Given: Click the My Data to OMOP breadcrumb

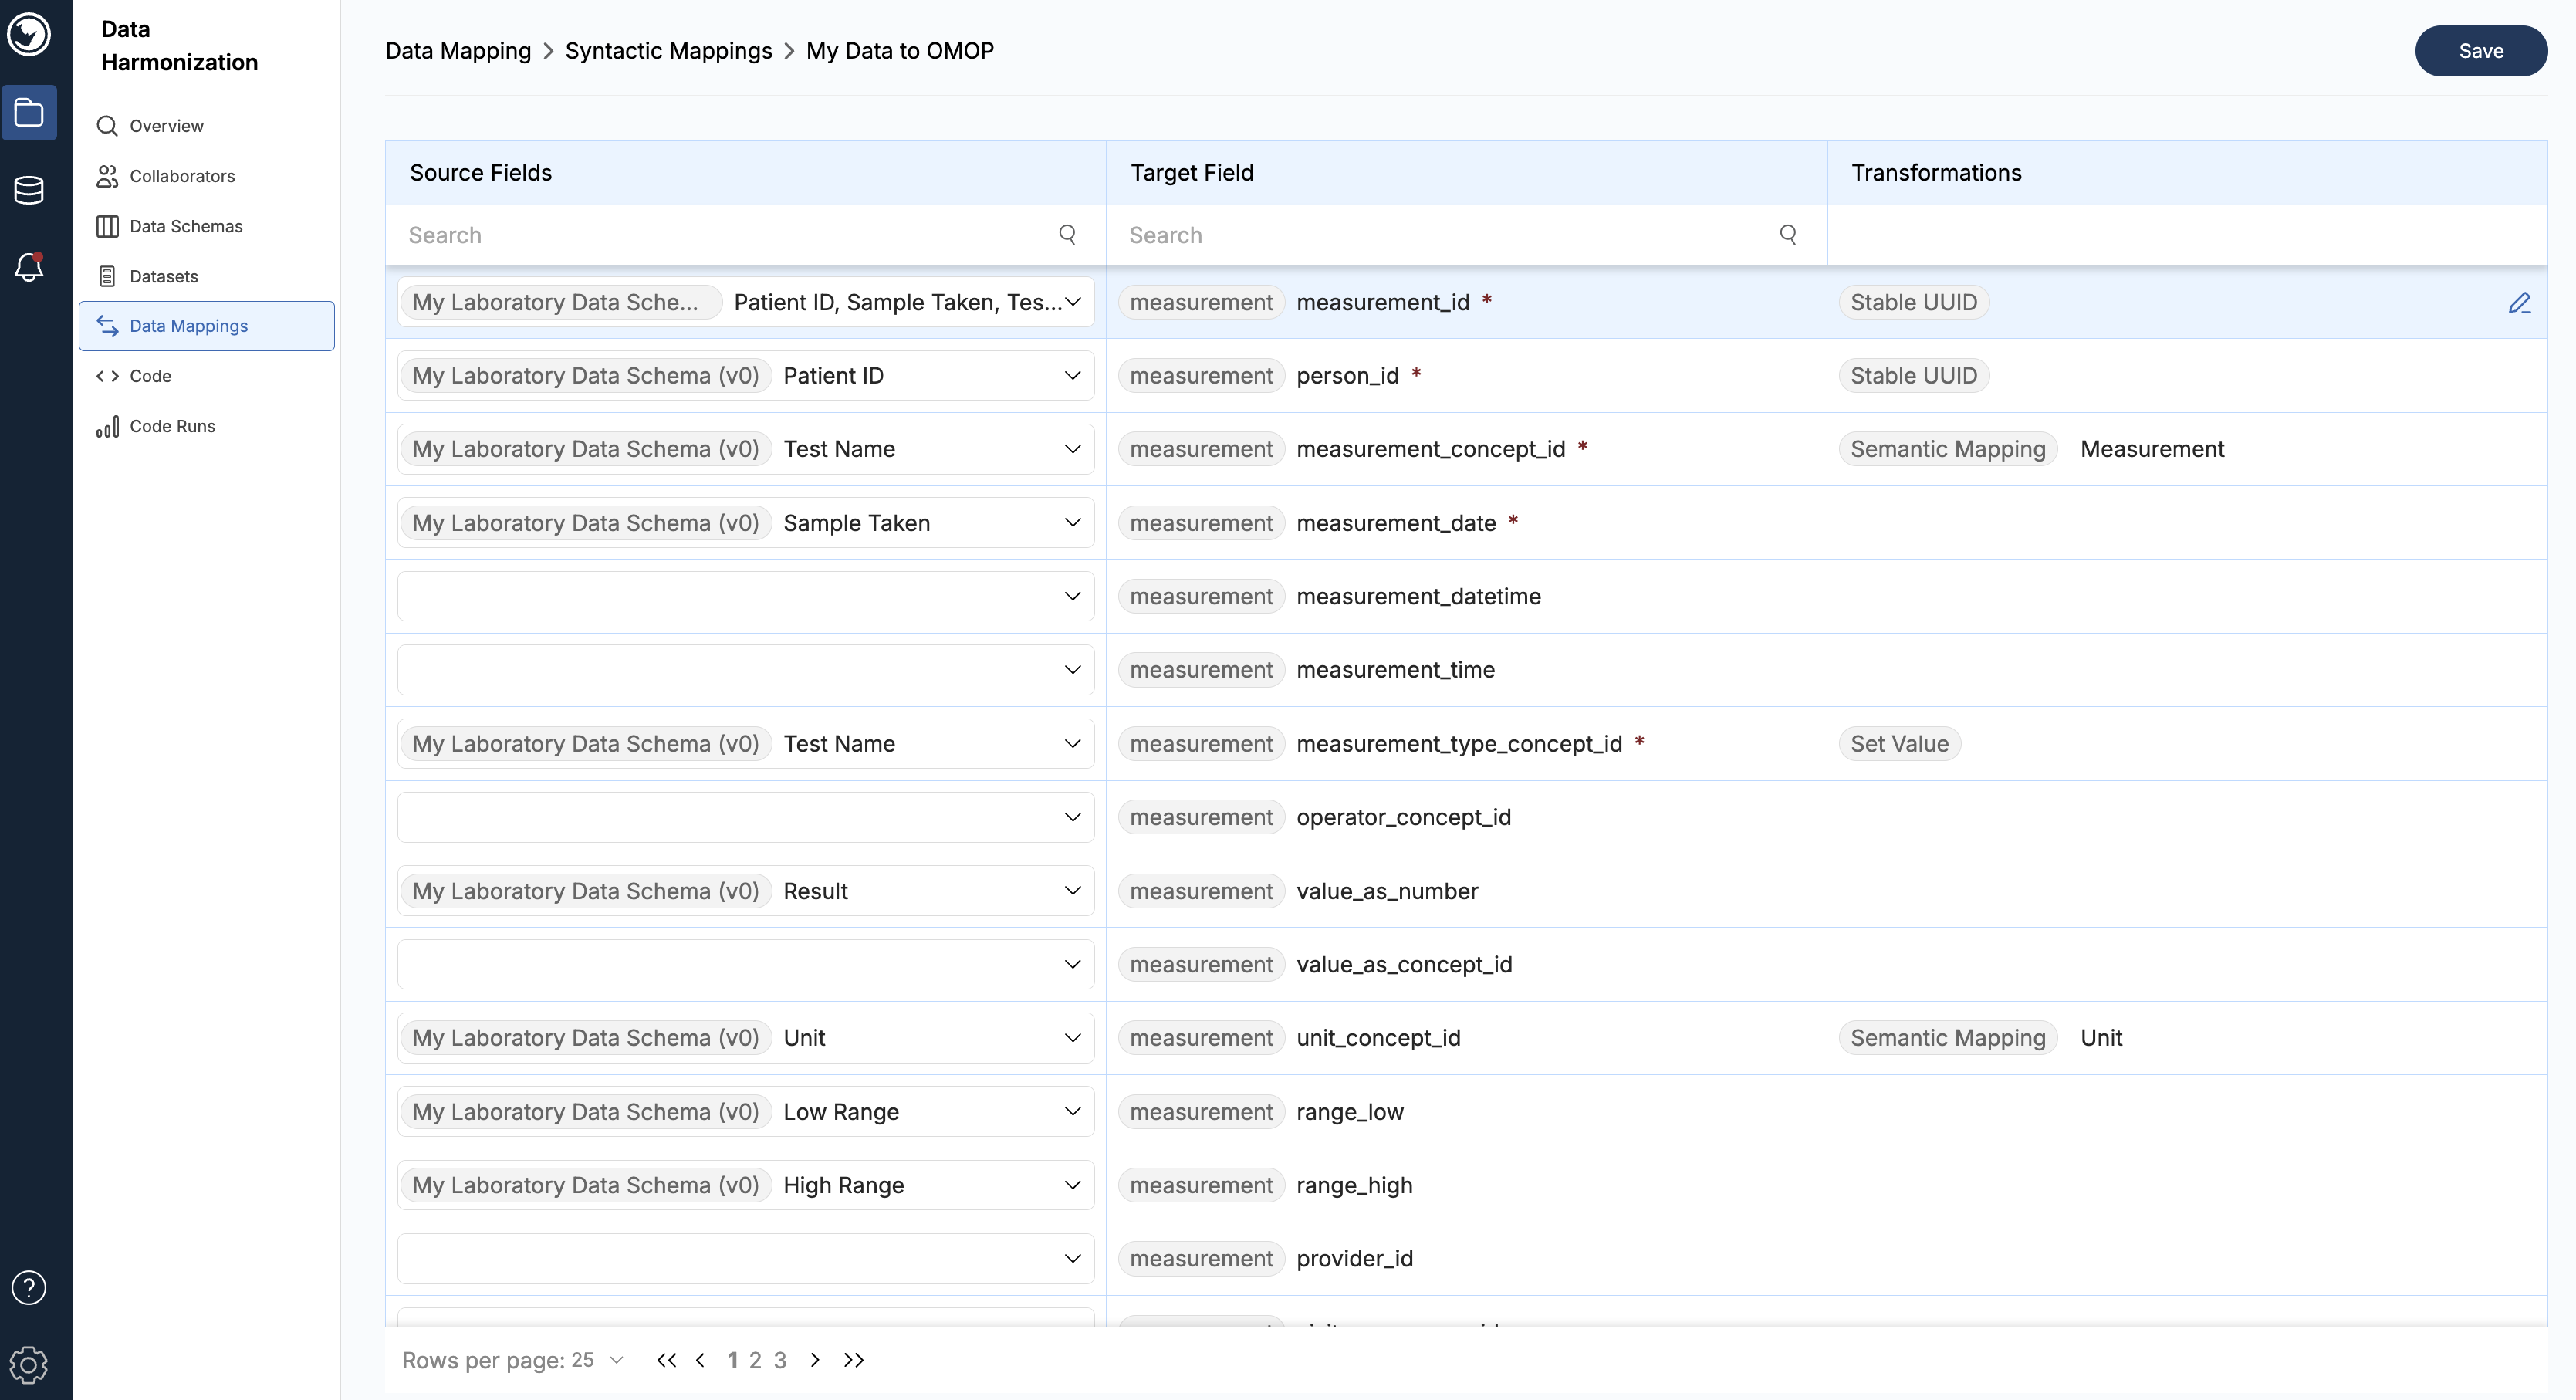Looking at the screenshot, I should pyautogui.click(x=900, y=51).
